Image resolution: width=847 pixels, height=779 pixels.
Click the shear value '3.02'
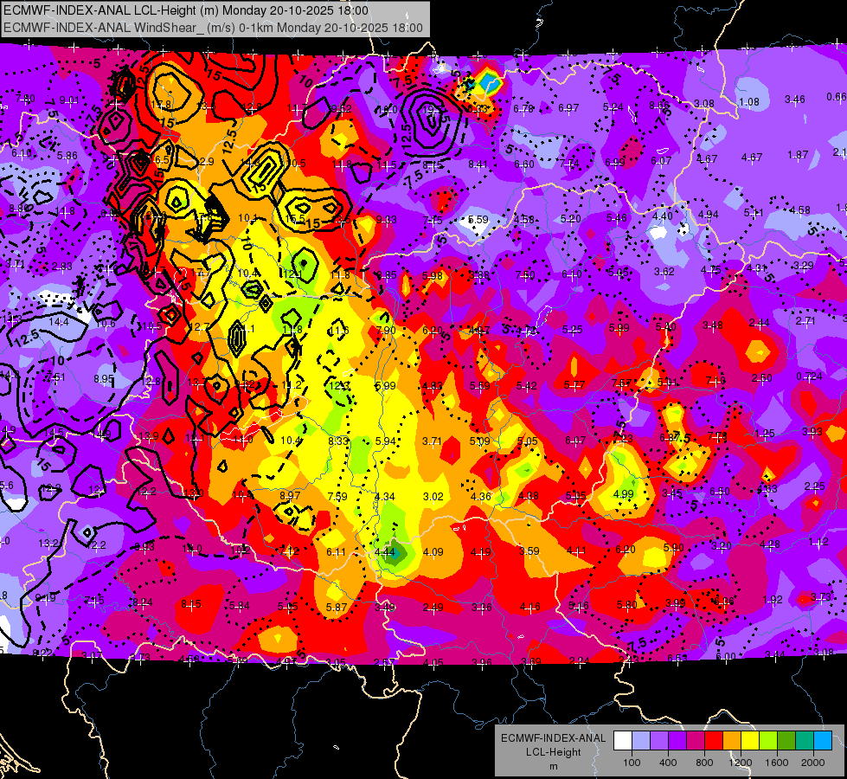(x=433, y=496)
